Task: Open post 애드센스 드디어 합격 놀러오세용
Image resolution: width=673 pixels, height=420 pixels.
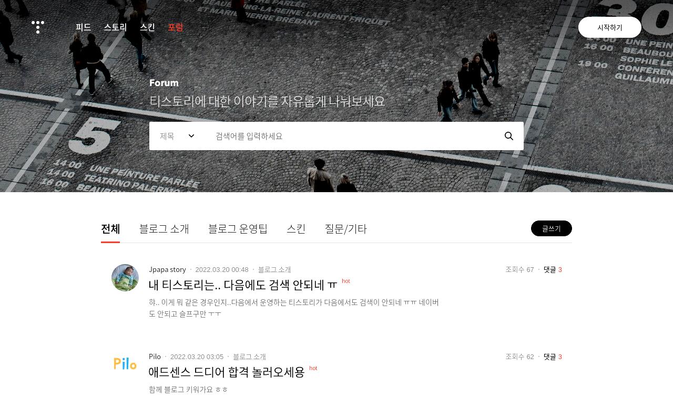Action: pyautogui.click(x=227, y=372)
